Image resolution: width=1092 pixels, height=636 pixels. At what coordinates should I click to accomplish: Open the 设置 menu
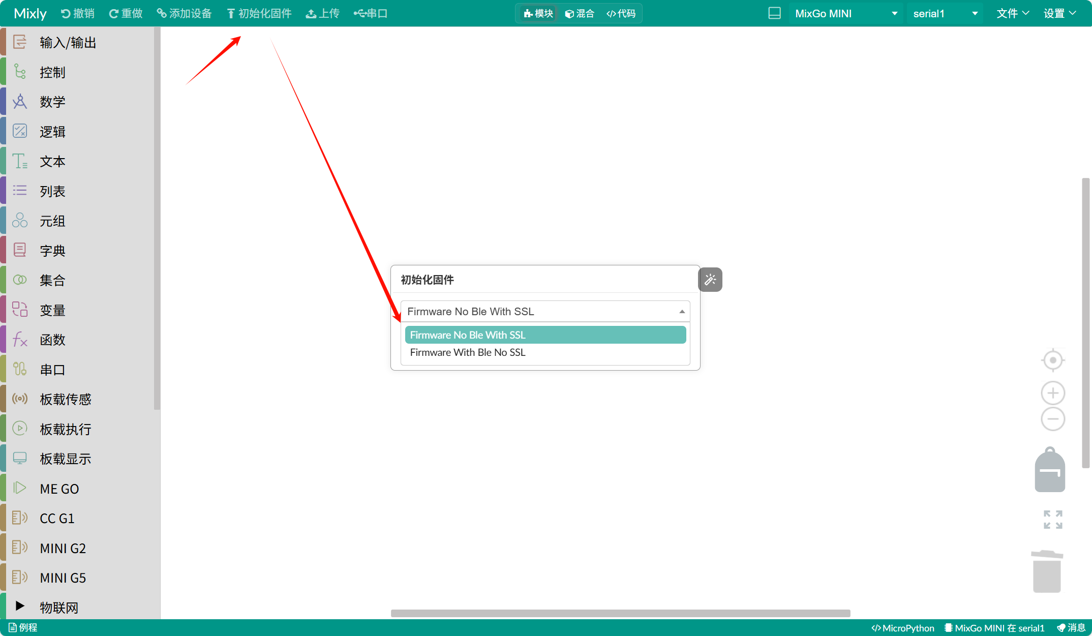pos(1059,13)
